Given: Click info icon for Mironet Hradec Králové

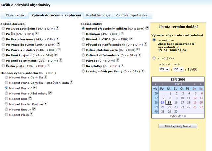Looking at the screenshot, I should coord(46,104).
